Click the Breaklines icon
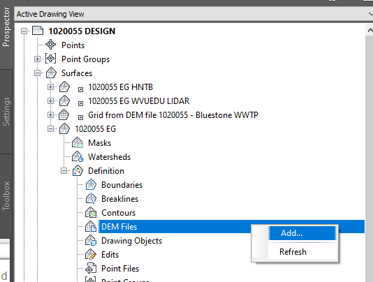373x282 pixels. tap(91, 198)
